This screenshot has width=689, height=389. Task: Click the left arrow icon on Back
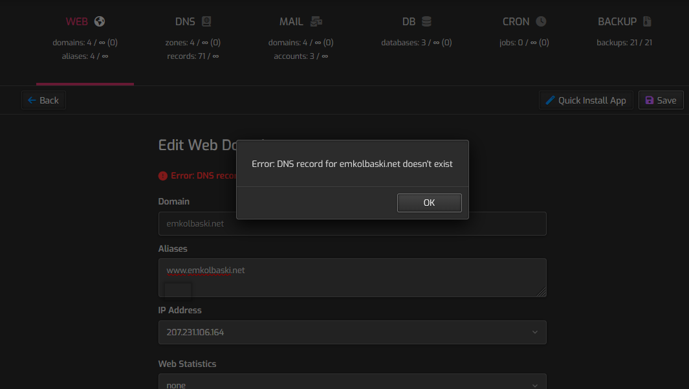(x=32, y=100)
